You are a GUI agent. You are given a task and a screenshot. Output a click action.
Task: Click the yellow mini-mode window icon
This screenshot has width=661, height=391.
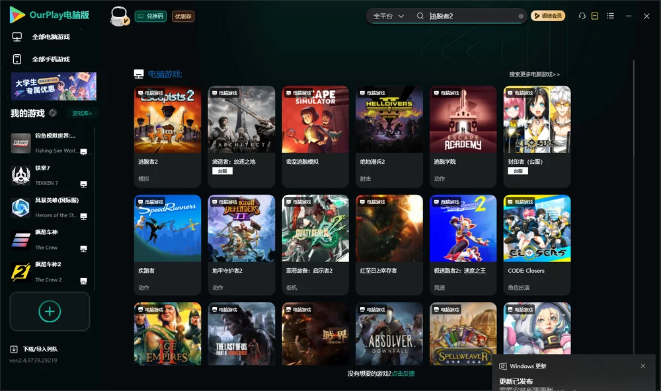(x=594, y=16)
